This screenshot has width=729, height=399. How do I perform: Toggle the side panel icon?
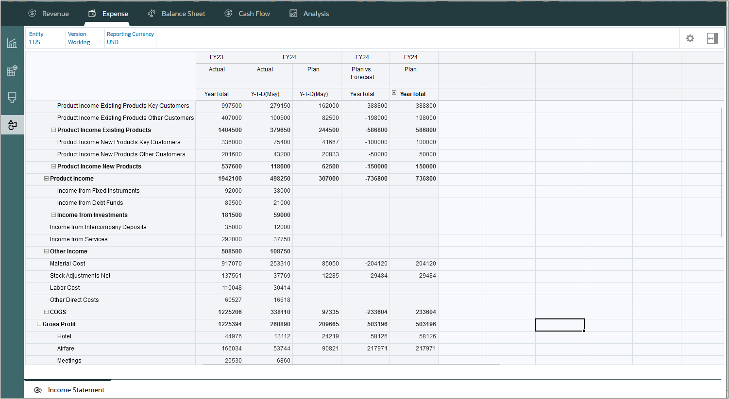(x=712, y=38)
